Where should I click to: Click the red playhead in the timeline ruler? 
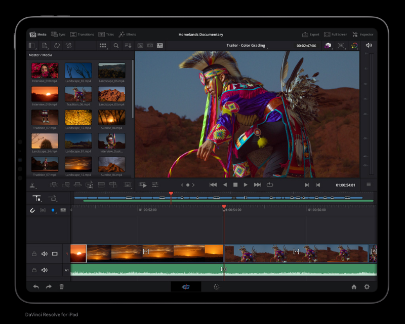pyautogui.click(x=224, y=207)
